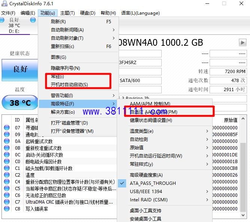Click status icon of row C4

(7, 181)
